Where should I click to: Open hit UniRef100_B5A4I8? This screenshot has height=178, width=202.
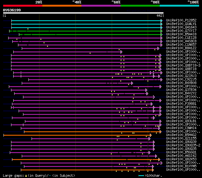coord(181,34)
